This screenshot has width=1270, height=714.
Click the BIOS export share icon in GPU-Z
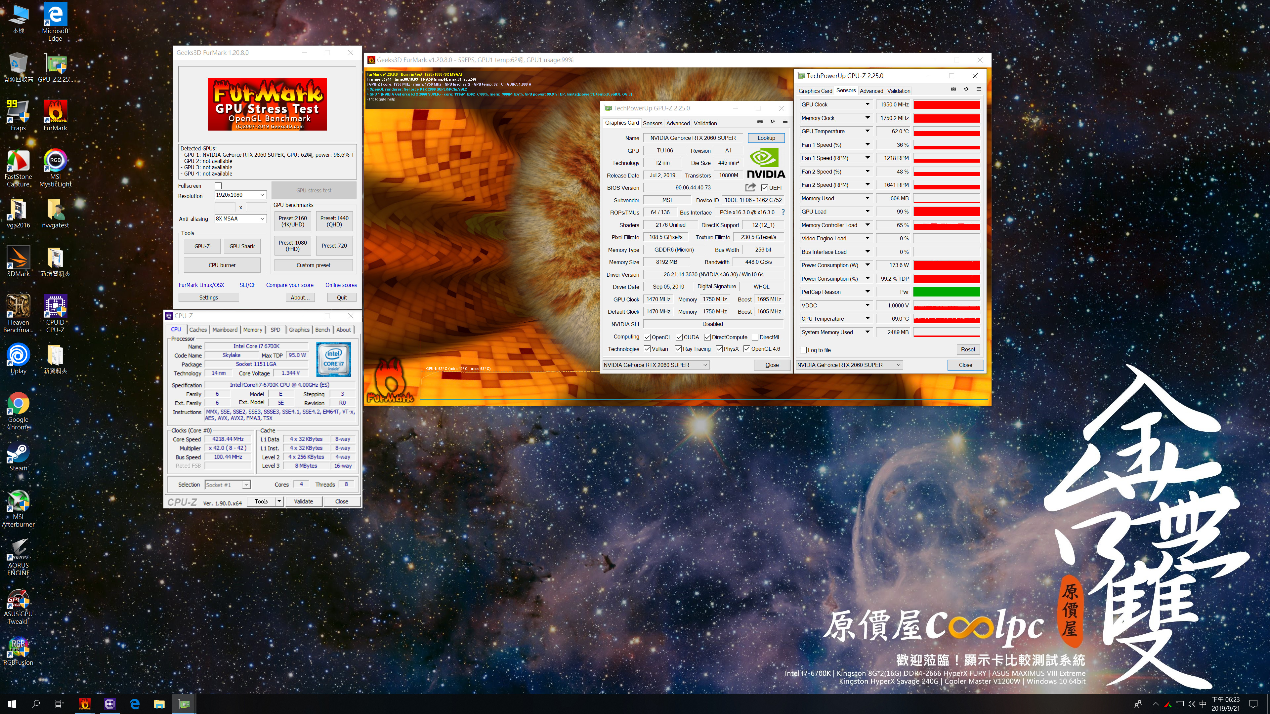click(750, 187)
